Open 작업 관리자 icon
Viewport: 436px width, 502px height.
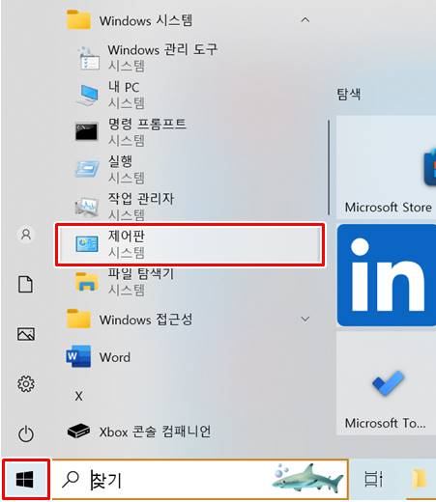[x=86, y=206]
